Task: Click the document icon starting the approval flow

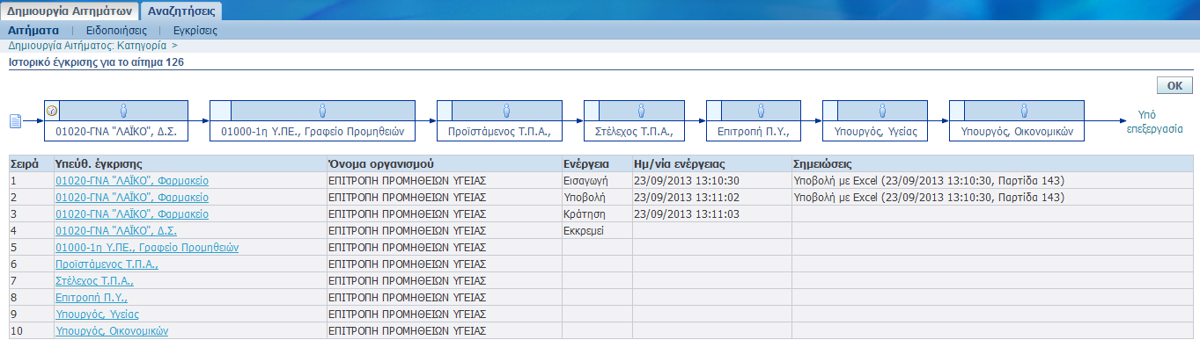Action: point(15,121)
